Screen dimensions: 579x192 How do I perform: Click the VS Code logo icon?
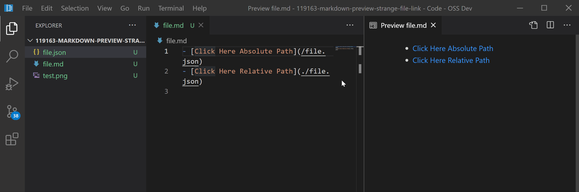click(9, 8)
